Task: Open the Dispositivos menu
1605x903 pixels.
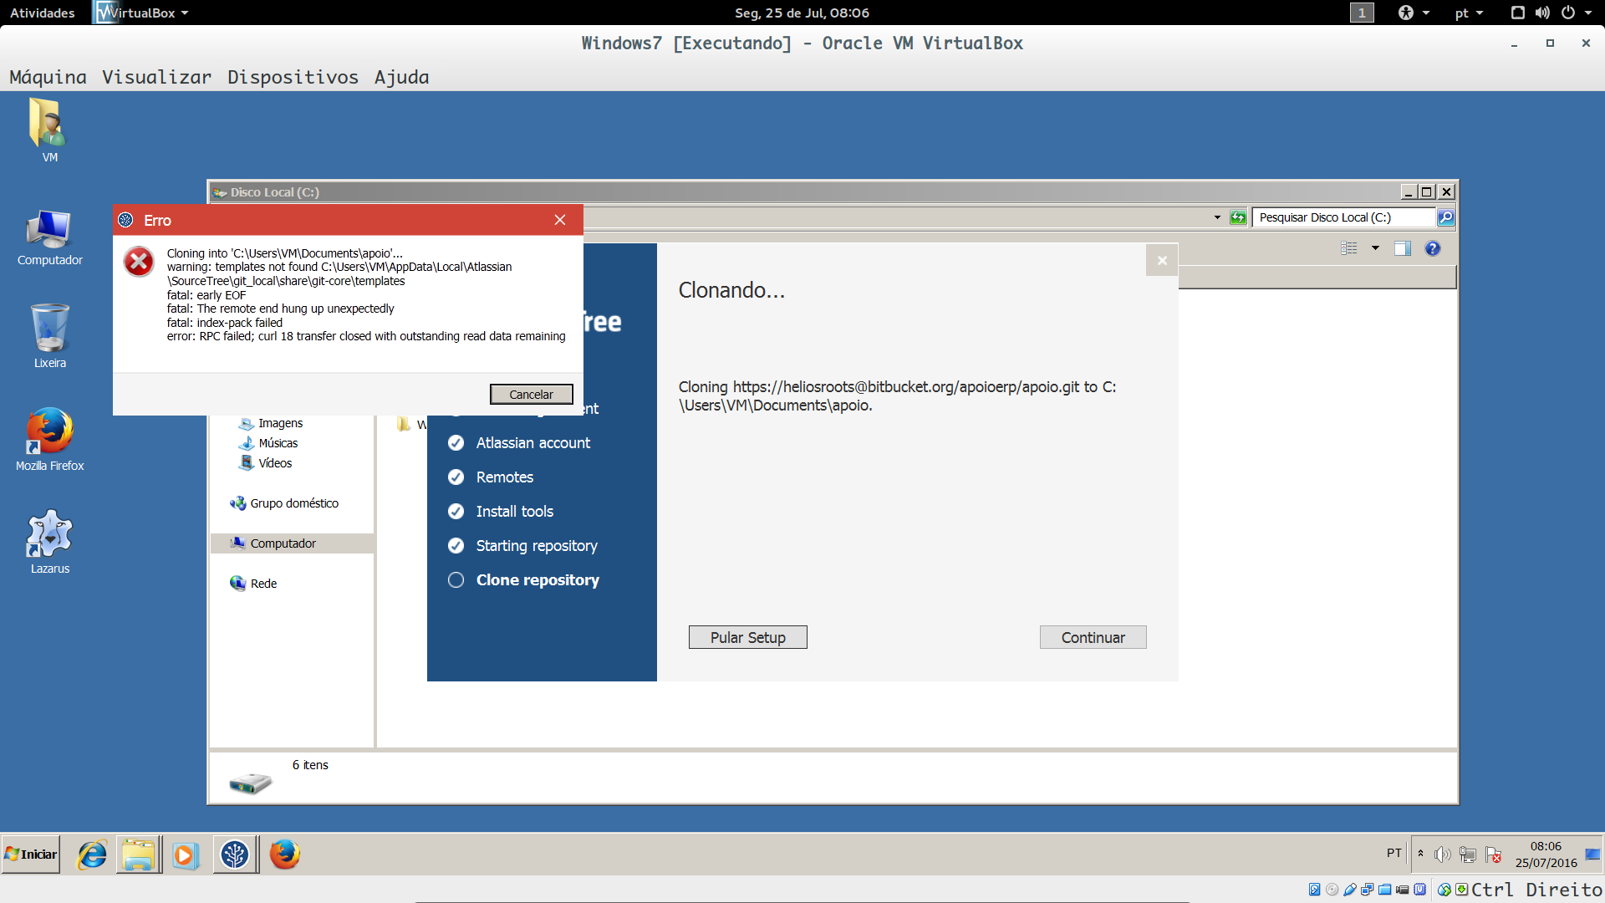Action: pos(293,77)
